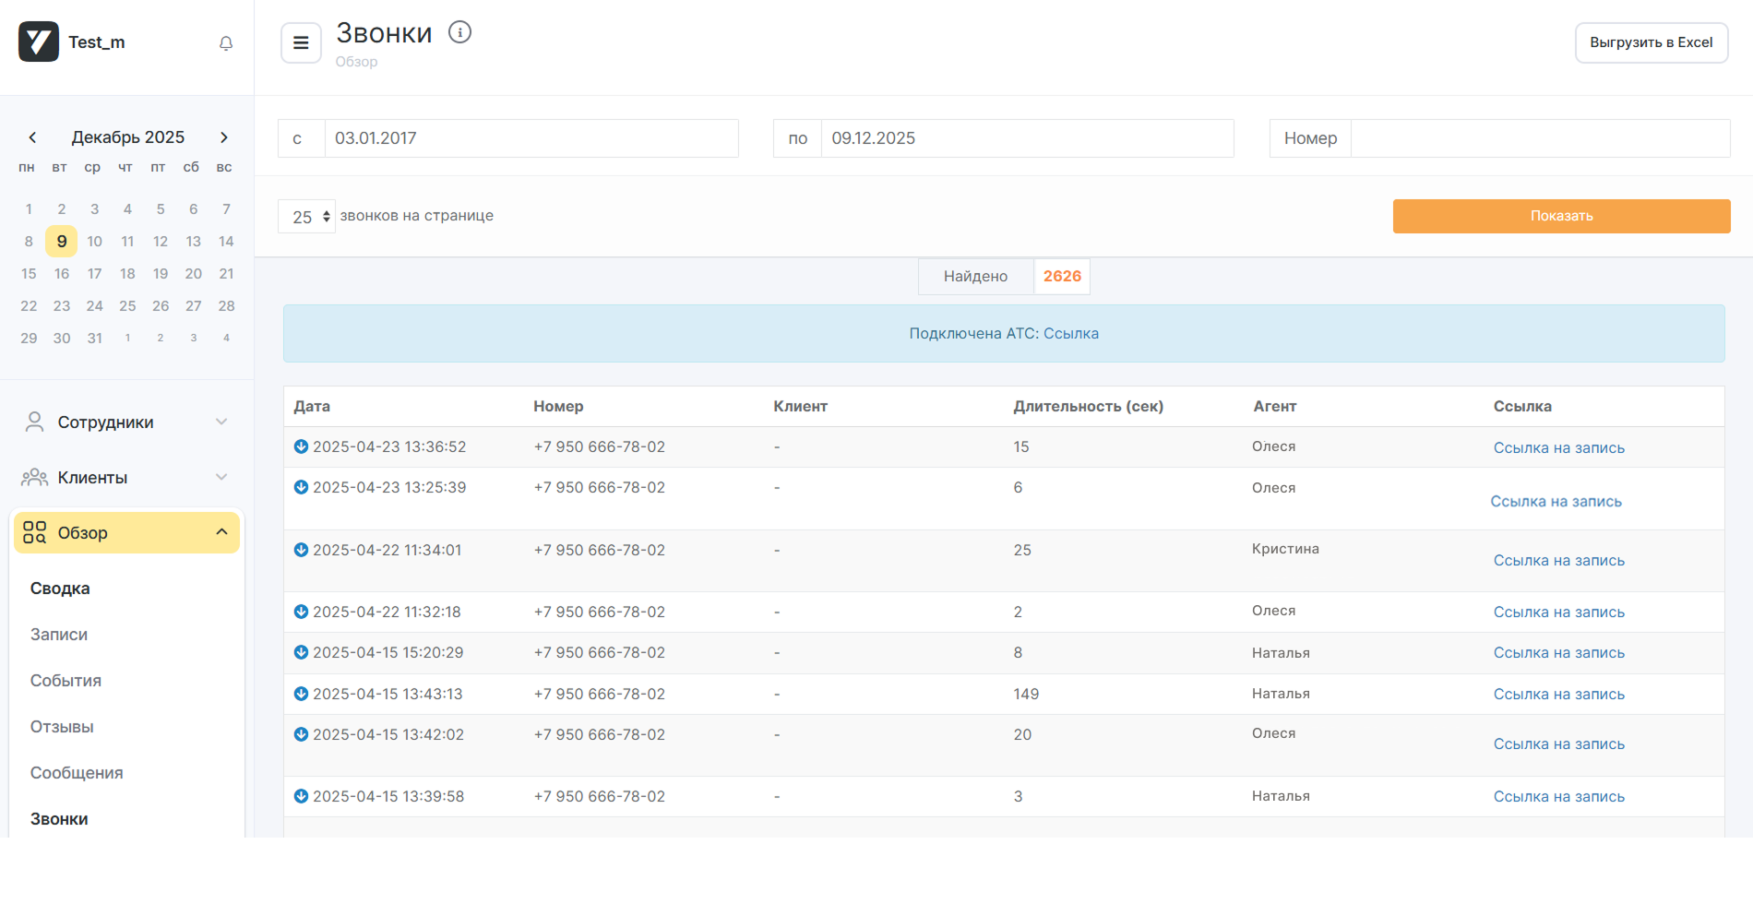Expand the Клиенты sidebar section
The width and height of the screenshot is (1753, 904).
tap(126, 478)
